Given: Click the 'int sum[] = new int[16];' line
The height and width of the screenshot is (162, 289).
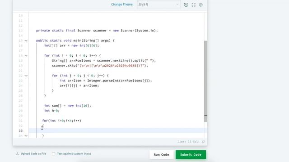Looking at the screenshot, I should coord(67,106).
